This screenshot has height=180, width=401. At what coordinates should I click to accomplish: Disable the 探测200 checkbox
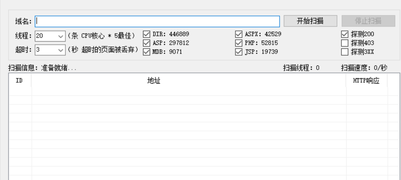pos(345,34)
